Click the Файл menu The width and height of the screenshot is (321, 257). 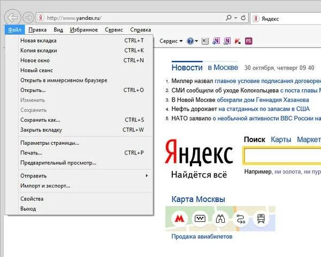click(x=14, y=30)
